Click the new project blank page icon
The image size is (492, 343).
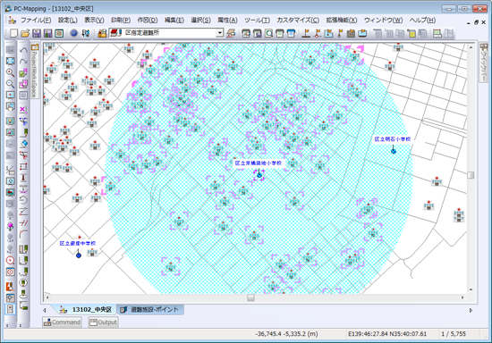[x=13, y=33]
